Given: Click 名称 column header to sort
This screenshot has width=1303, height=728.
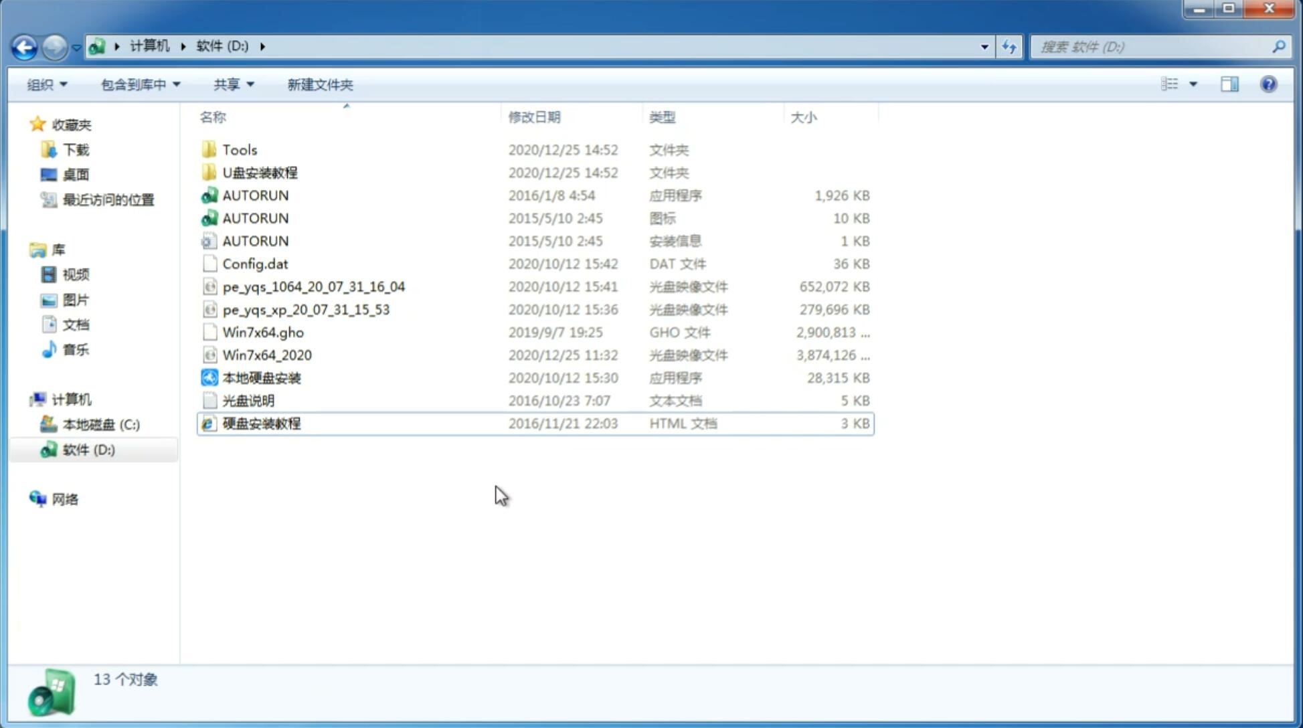Looking at the screenshot, I should [212, 116].
